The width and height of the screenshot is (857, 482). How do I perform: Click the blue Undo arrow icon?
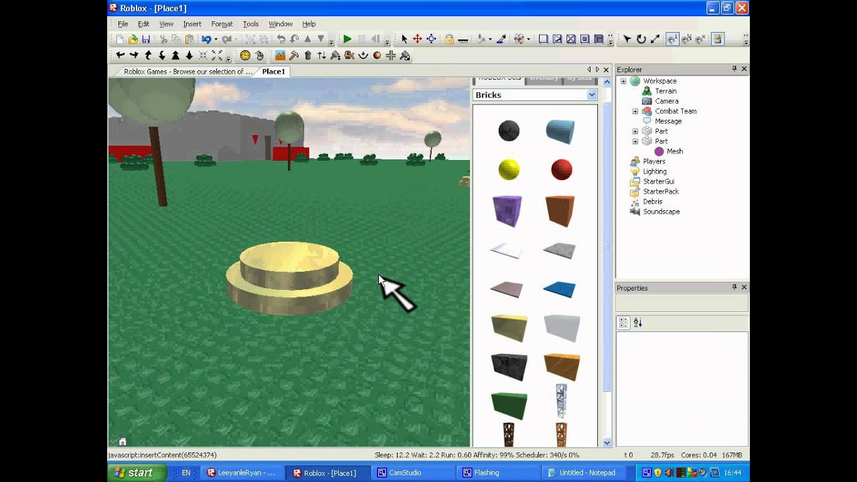pyautogui.click(x=206, y=39)
